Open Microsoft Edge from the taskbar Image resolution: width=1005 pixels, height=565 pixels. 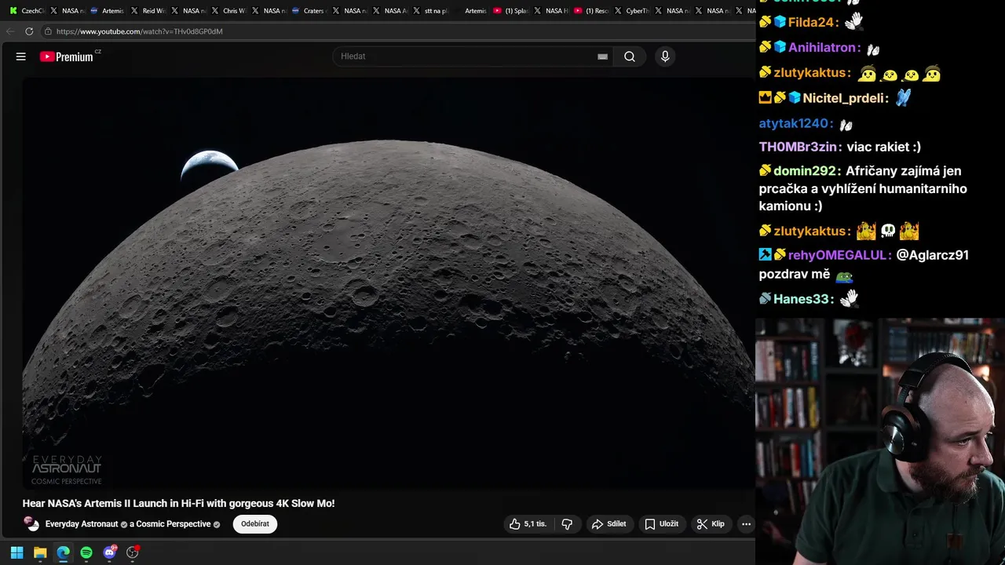point(63,552)
